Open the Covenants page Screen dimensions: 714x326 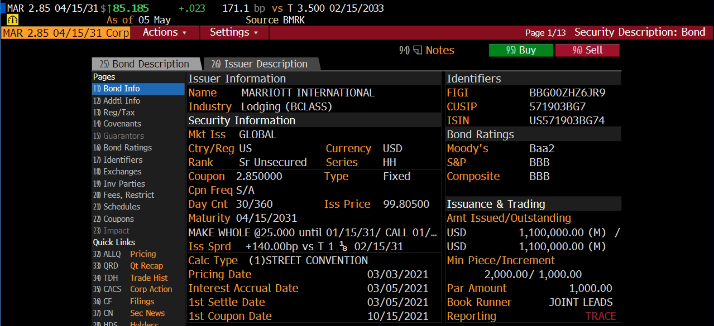click(117, 124)
